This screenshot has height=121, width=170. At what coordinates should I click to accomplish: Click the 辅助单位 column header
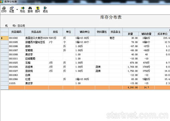tap(85, 32)
